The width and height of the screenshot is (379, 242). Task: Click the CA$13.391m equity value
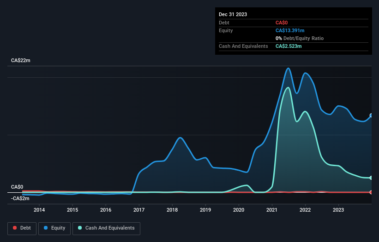pyautogui.click(x=290, y=30)
